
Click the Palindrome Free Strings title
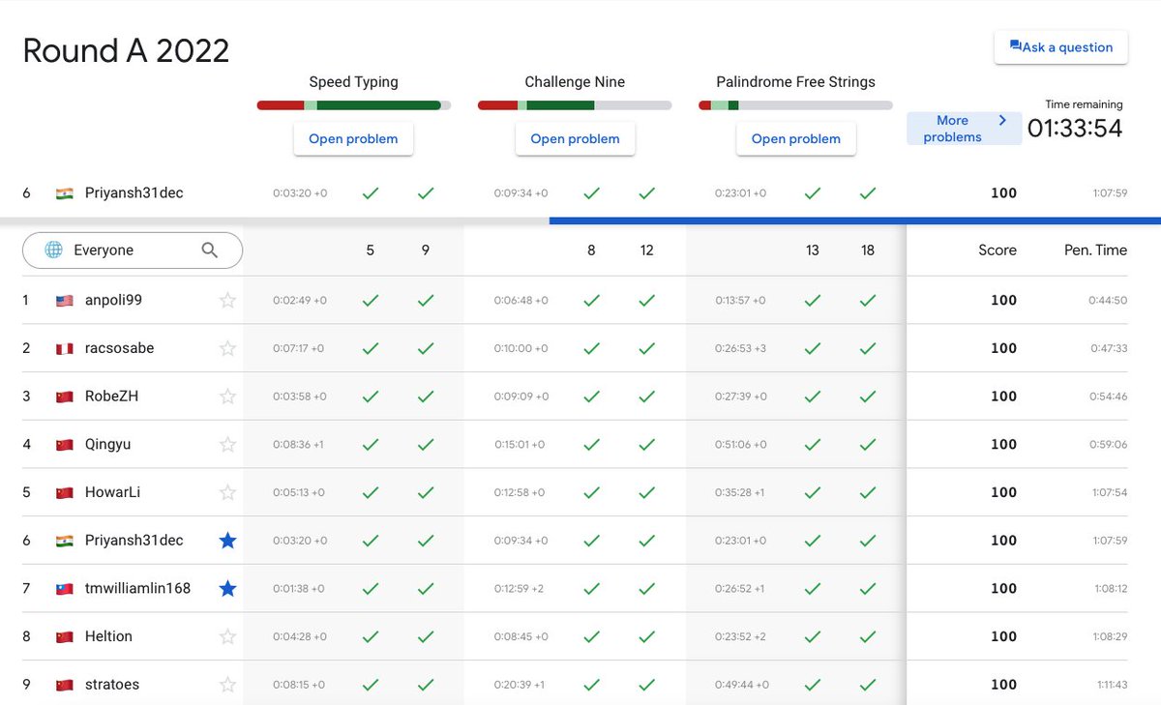tap(795, 82)
